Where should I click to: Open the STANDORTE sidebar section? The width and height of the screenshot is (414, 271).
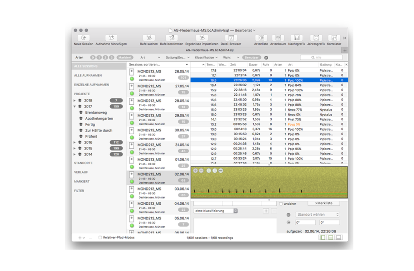tap(83, 163)
